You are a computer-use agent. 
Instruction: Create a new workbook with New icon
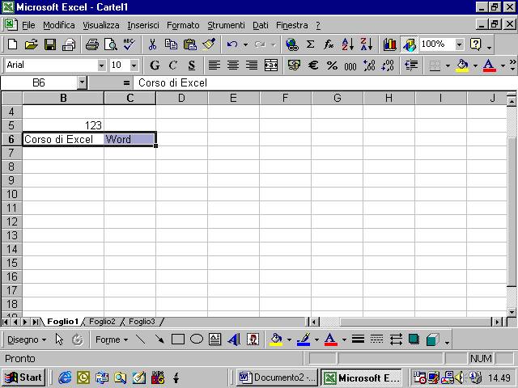coord(13,44)
